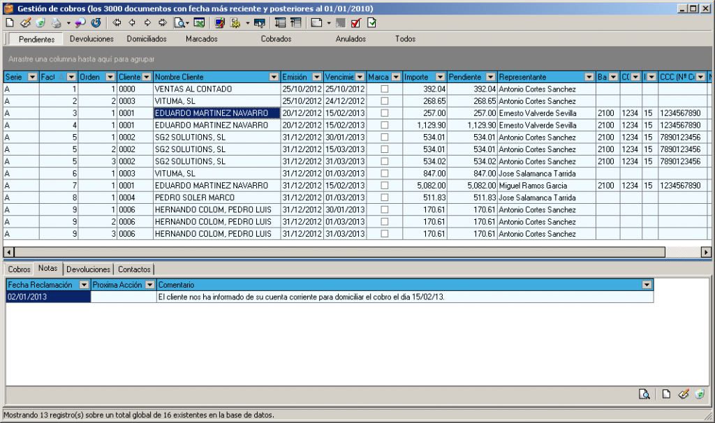The image size is (715, 423).
Task: Click the print icon in the top toolbar
Action: click(57, 23)
